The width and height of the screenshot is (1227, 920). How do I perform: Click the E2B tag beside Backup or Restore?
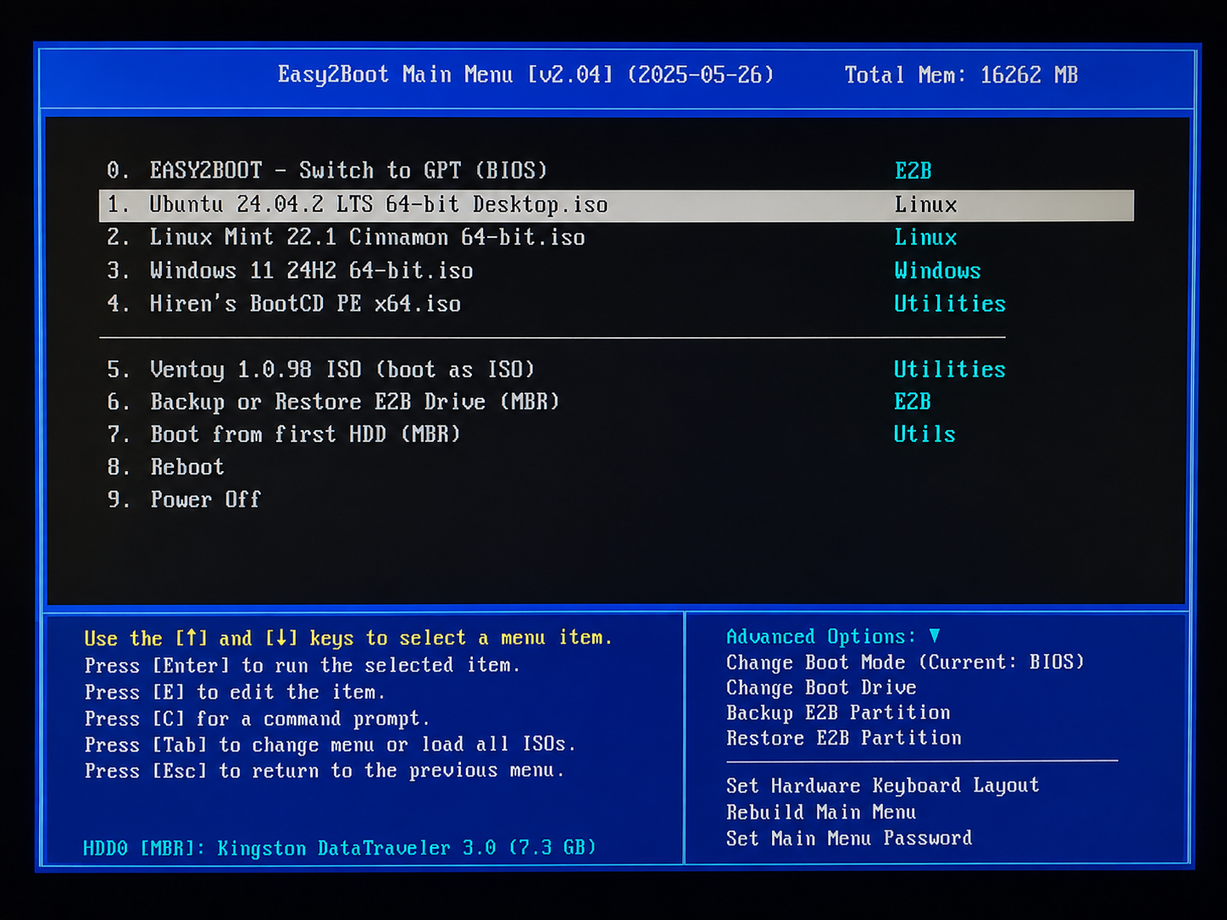pyautogui.click(x=913, y=402)
